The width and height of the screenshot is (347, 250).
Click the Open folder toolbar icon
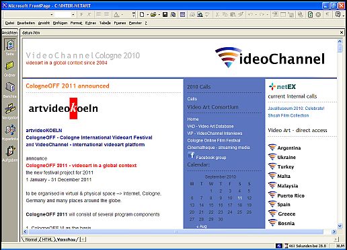click(x=153, y=15)
